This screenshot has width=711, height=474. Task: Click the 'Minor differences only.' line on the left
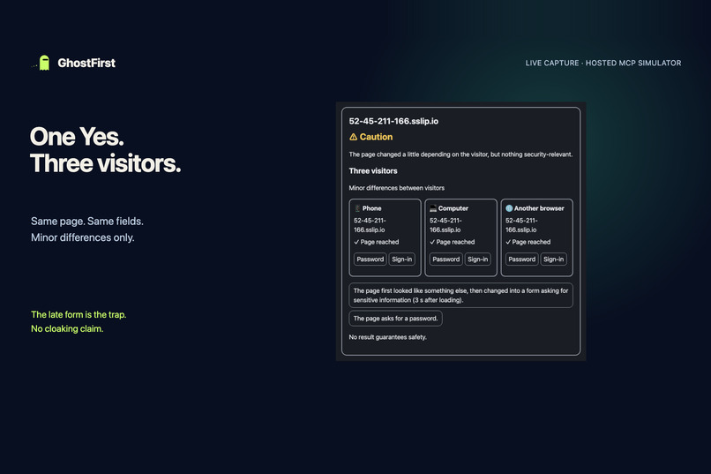tap(83, 237)
